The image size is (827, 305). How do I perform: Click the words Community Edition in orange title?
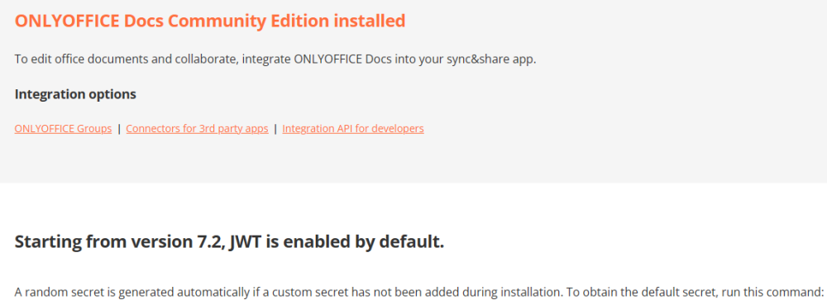(x=246, y=21)
